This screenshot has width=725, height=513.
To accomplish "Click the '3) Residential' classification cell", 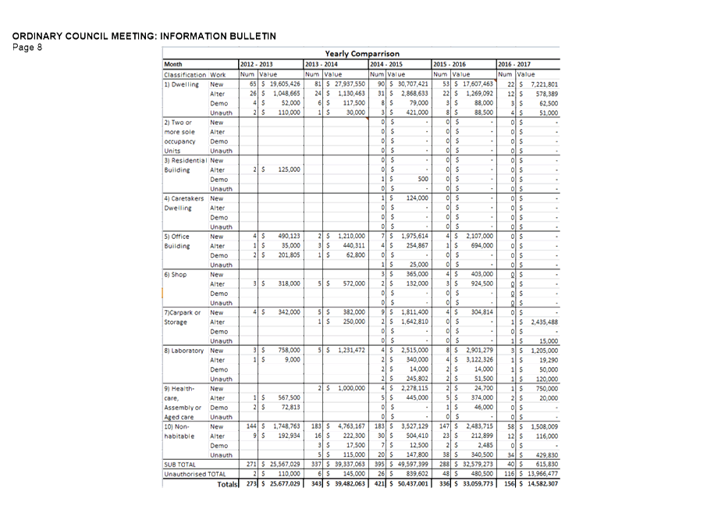I will (184, 161).
